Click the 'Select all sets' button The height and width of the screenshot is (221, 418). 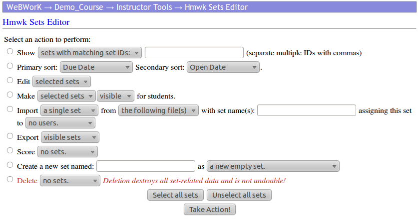point(175,195)
